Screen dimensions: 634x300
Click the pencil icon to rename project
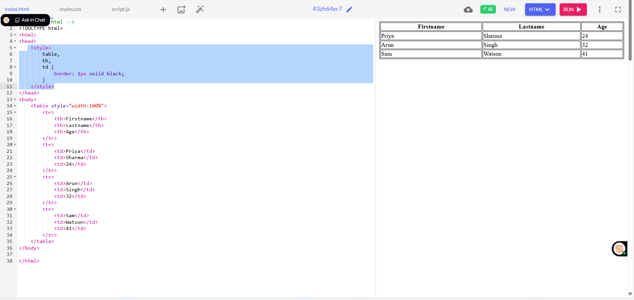tap(349, 9)
